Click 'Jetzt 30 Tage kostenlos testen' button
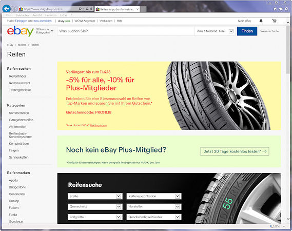This screenshot has height=231, width=292. click(235, 151)
